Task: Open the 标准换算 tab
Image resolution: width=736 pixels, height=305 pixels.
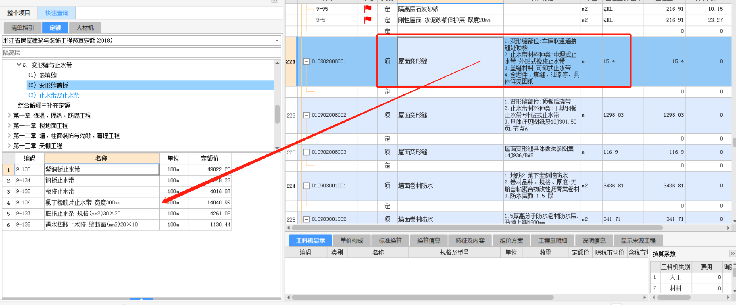Action: [390, 240]
